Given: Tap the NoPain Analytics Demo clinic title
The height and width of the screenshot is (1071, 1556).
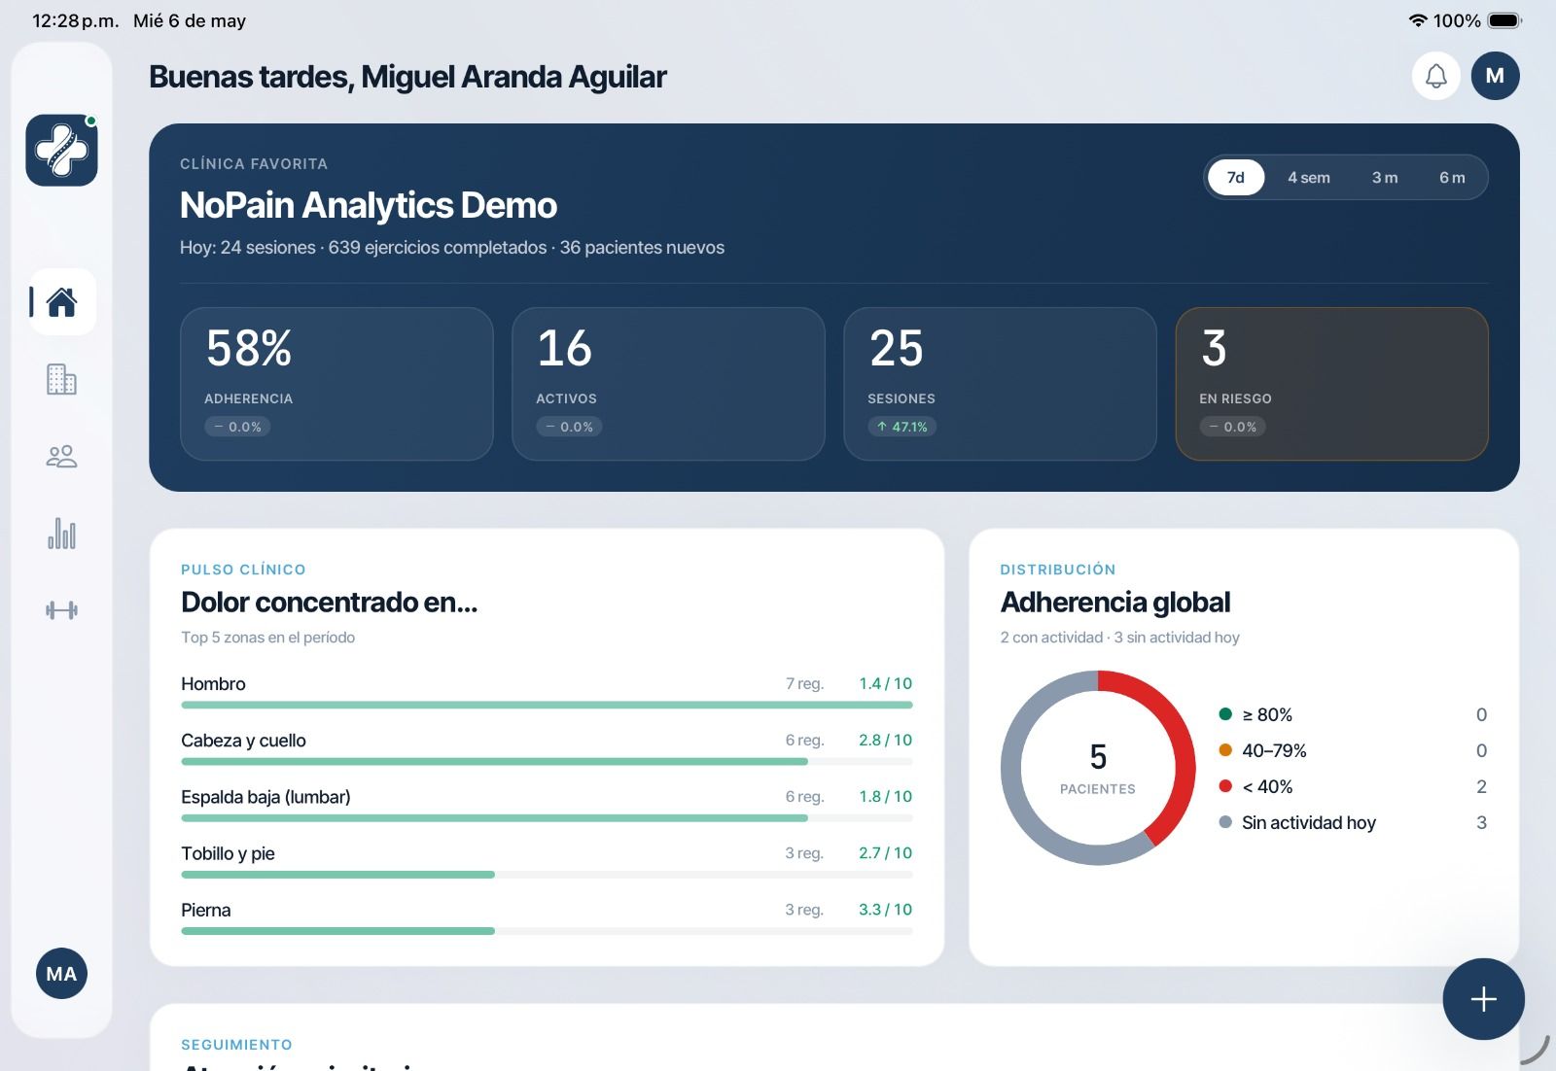Looking at the screenshot, I should tap(369, 205).
